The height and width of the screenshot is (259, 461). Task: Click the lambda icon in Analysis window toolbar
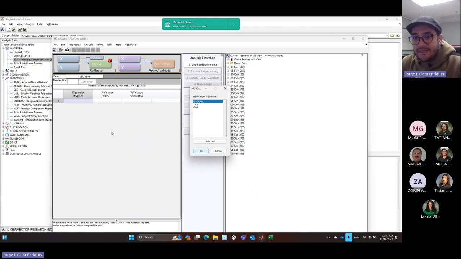pyautogui.click(x=55, y=50)
